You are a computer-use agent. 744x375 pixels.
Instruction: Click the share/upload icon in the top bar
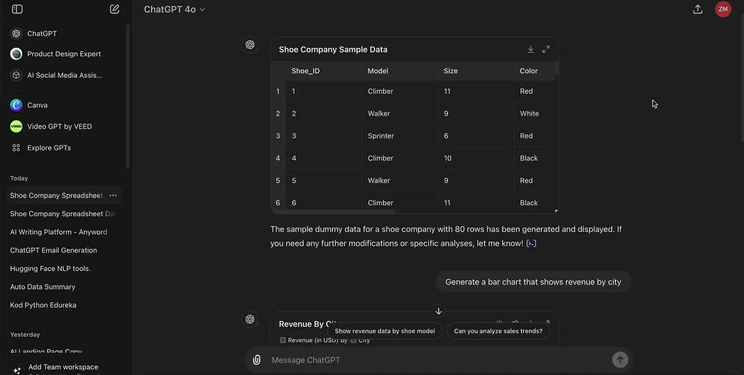(697, 9)
